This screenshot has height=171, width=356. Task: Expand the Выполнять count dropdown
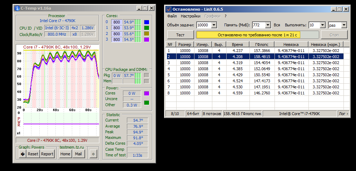(x=323, y=25)
